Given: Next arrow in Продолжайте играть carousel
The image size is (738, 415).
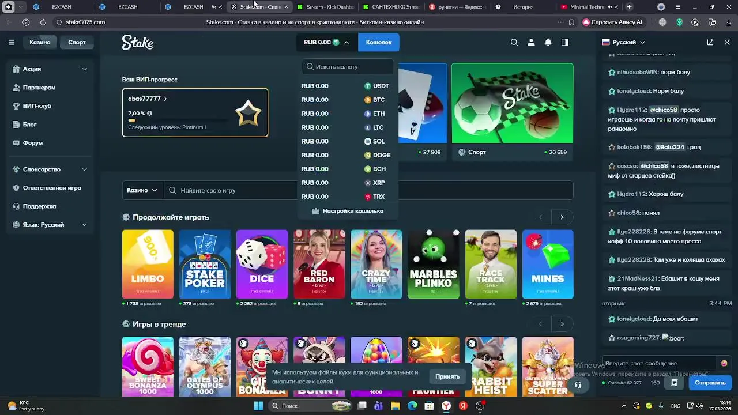Looking at the screenshot, I should 562,217.
